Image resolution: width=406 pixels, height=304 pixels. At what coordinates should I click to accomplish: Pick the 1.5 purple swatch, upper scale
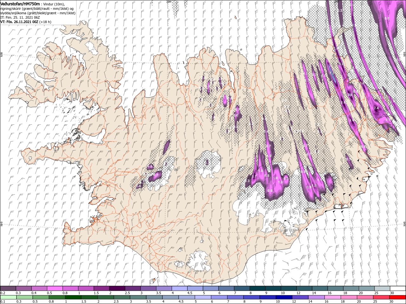[101, 288]
